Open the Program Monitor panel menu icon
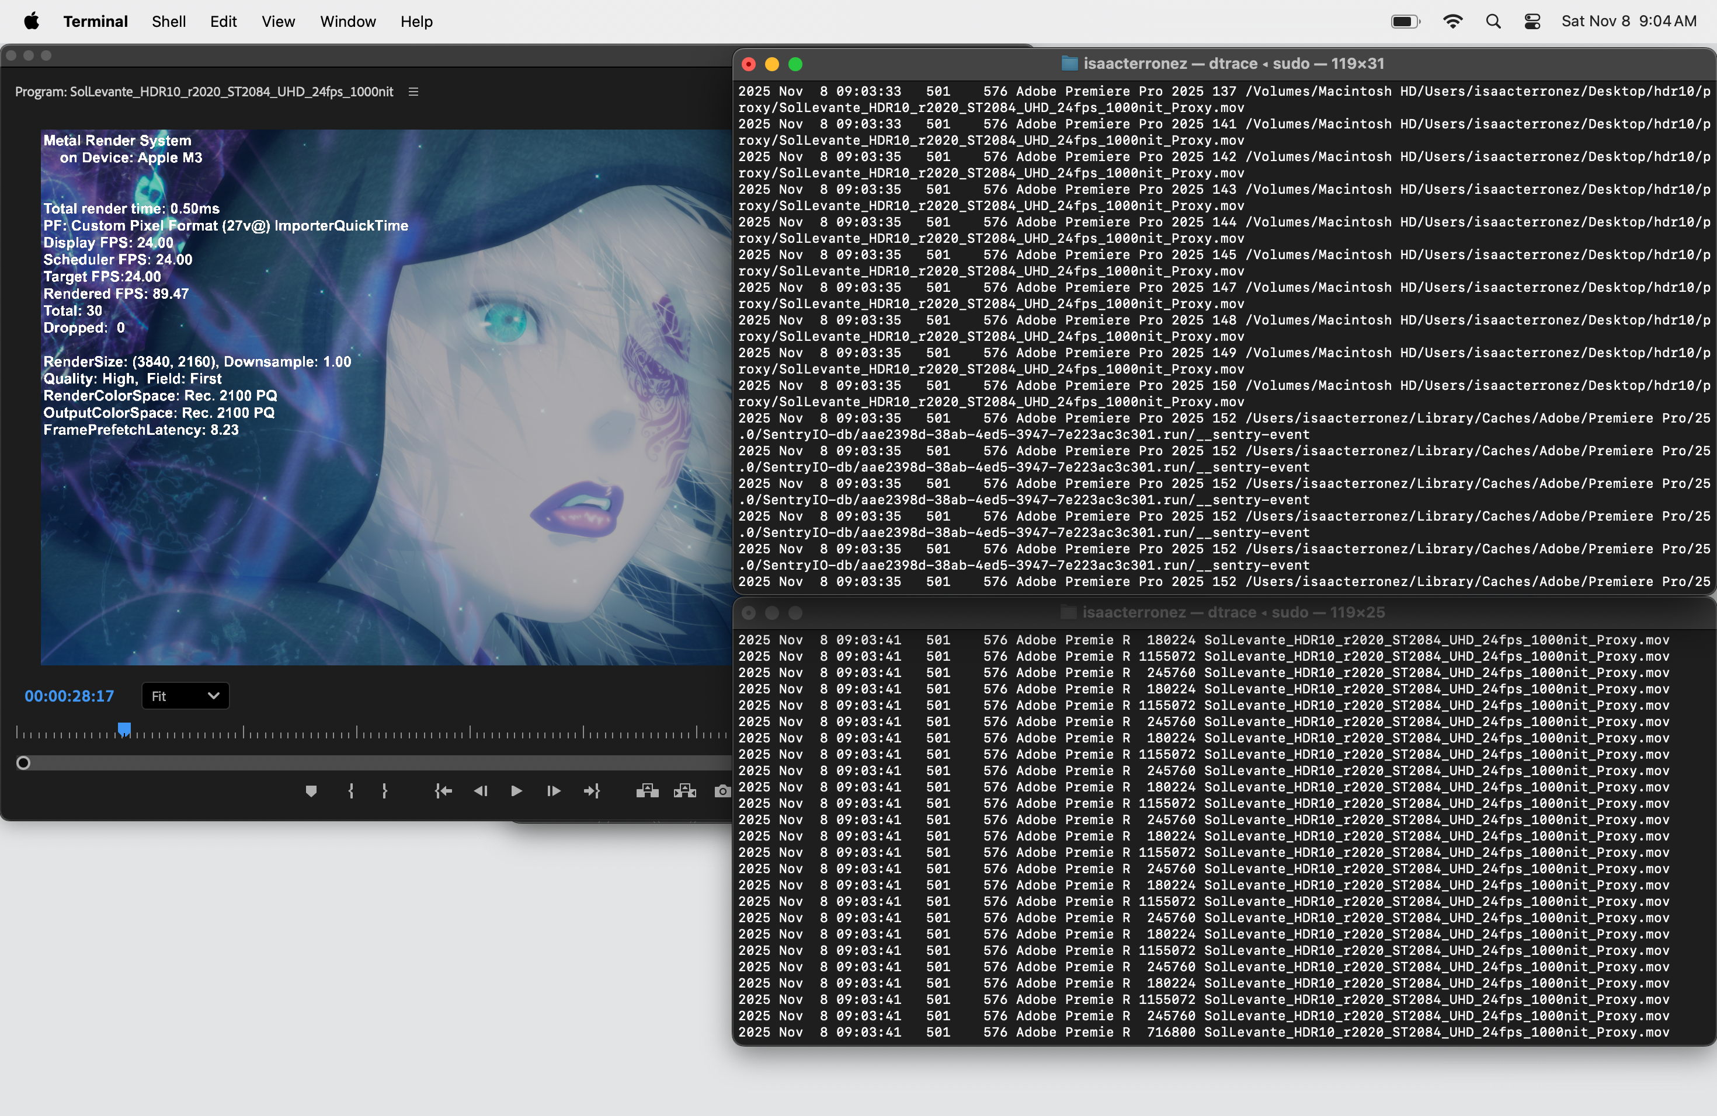This screenshot has height=1116, width=1717. tap(413, 92)
